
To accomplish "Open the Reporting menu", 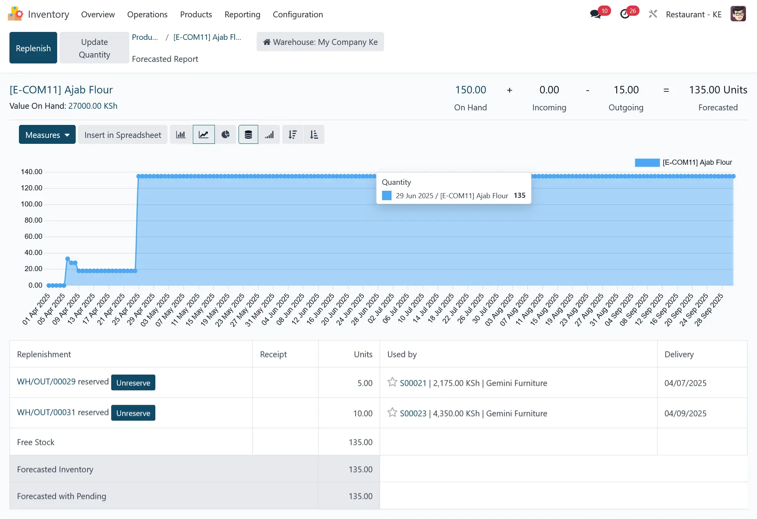I will 242,15.
